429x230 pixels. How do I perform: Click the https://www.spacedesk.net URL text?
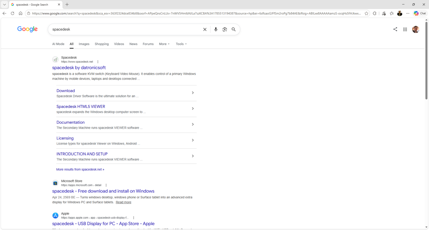77,62
